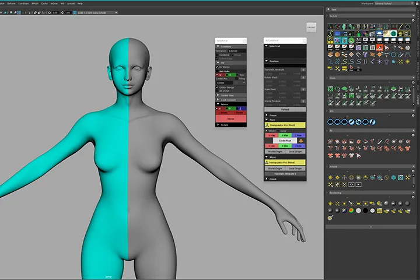The image size is (420, 280).
Task: Click the orange shirt icon in FX shelf
Action: [407, 148]
